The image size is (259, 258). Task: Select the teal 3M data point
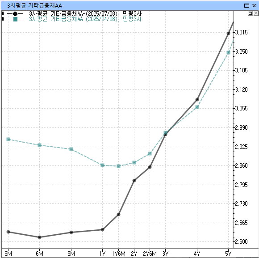point(8,139)
